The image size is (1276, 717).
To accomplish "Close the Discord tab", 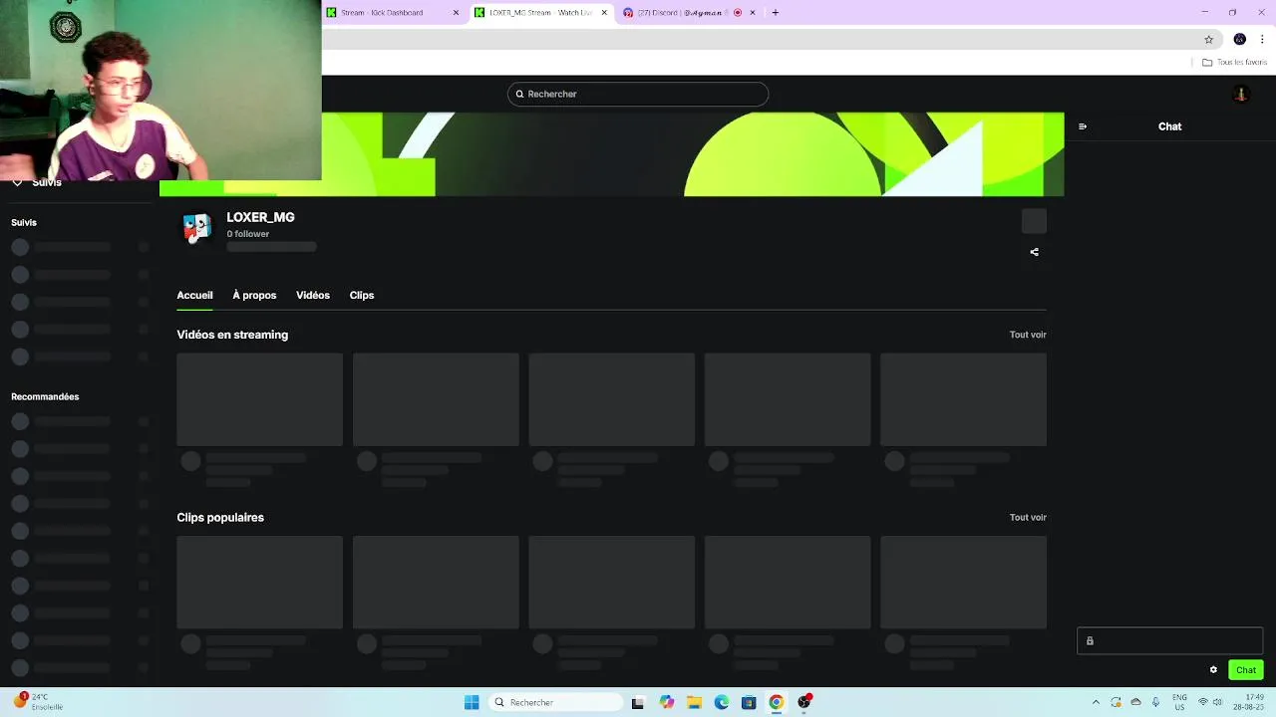I will coord(753,13).
